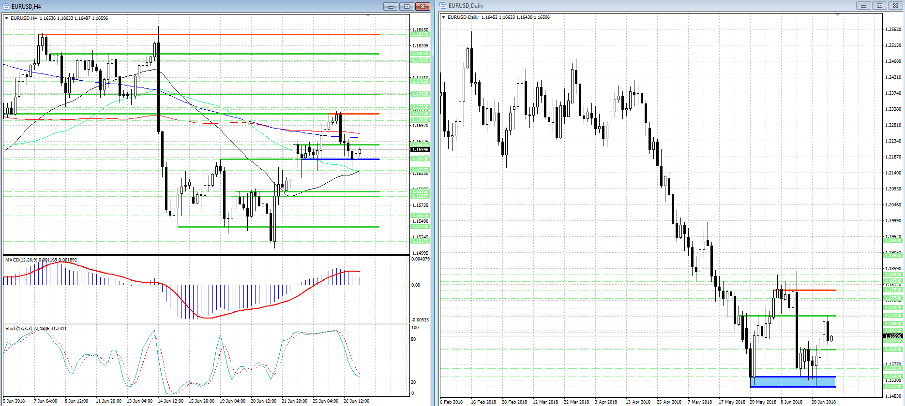Click the chart shift triangle on Daily chart
Image resolution: width=905 pixels, height=406 pixels.
(837, 15)
